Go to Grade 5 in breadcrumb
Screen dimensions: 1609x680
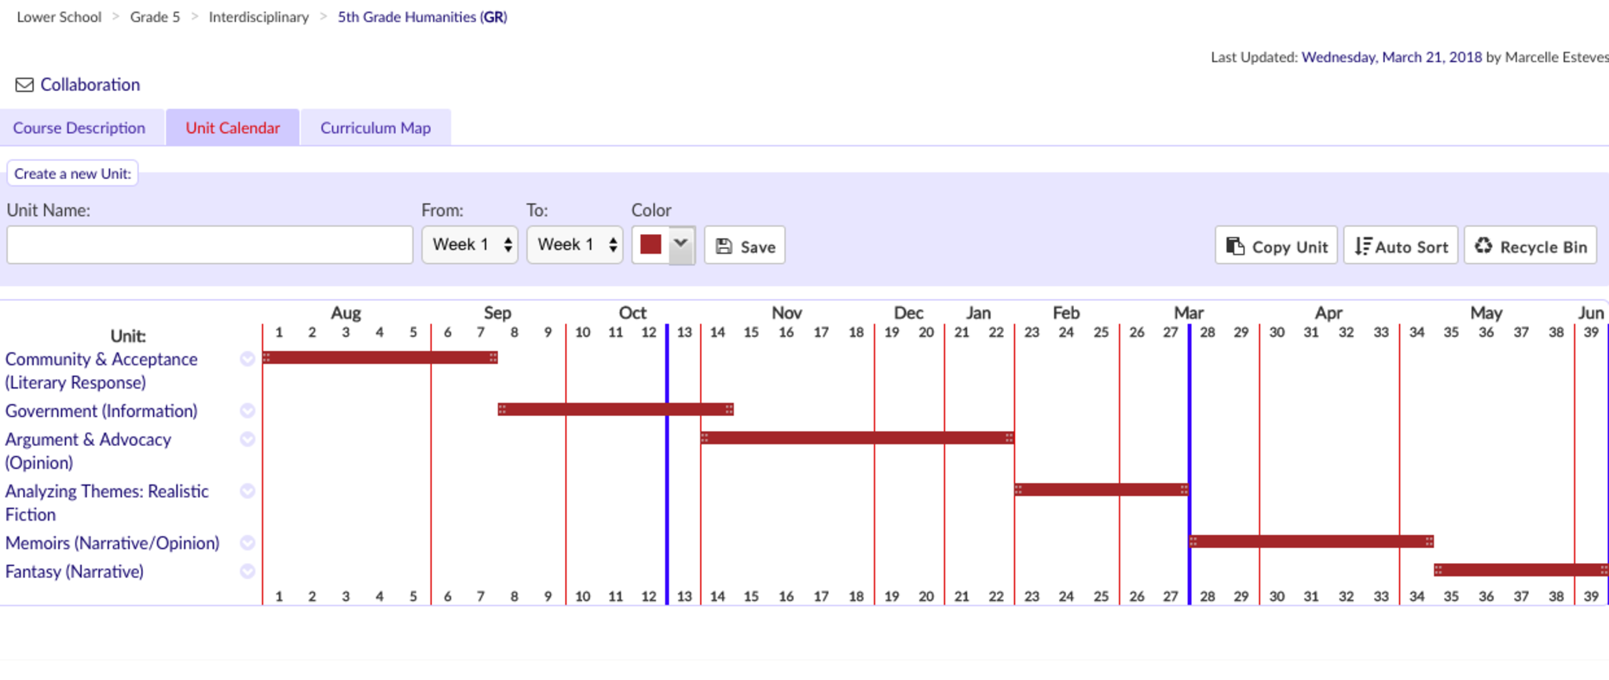pyautogui.click(x=155, y=17)
